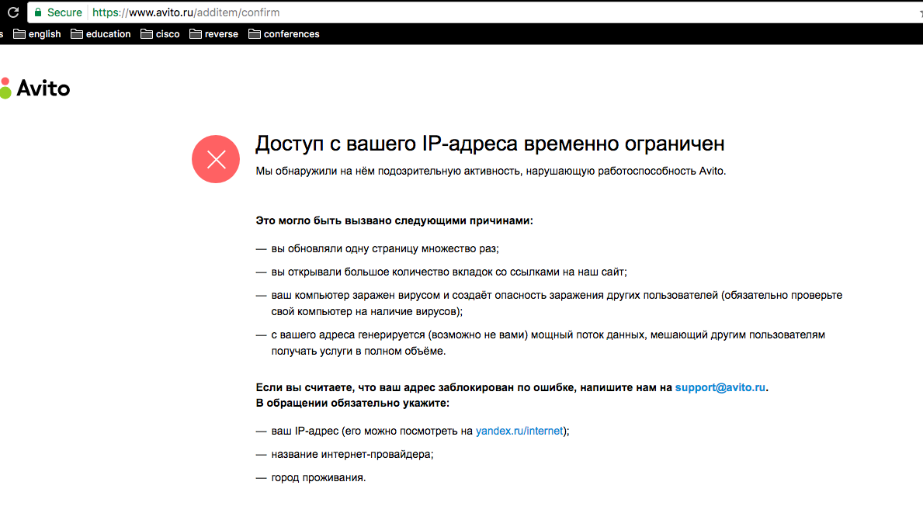Open the education bookmarks folder

pos(101,34)
